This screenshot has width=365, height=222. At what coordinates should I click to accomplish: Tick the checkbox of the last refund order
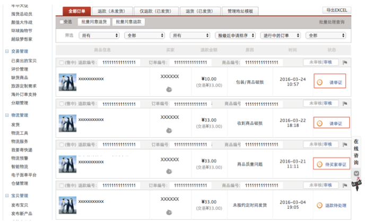(61, 186)
